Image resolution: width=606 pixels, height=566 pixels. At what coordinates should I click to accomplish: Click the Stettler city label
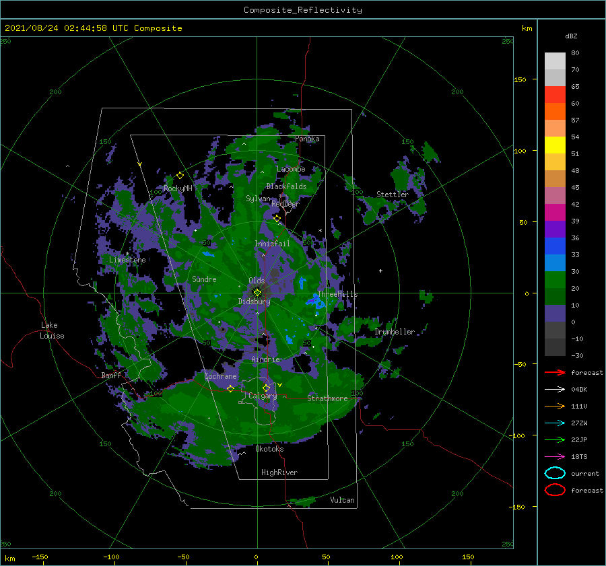[x=393, y=194]
